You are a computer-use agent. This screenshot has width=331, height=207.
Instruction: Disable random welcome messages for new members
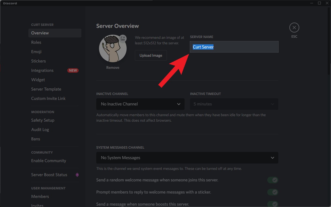[x=273, y=180]
